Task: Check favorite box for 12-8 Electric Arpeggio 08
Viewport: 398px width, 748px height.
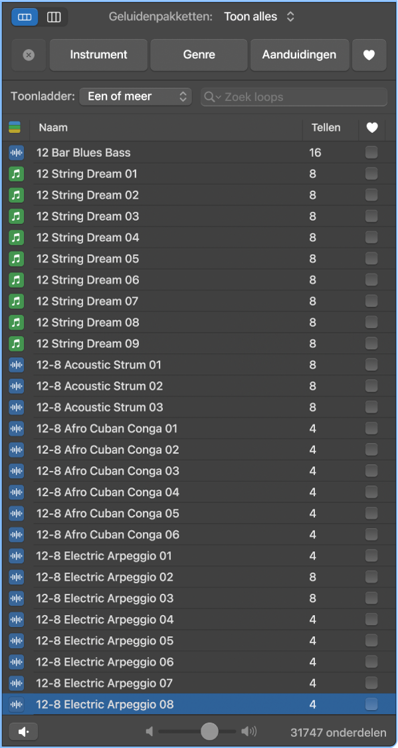Action: (371, 704)
